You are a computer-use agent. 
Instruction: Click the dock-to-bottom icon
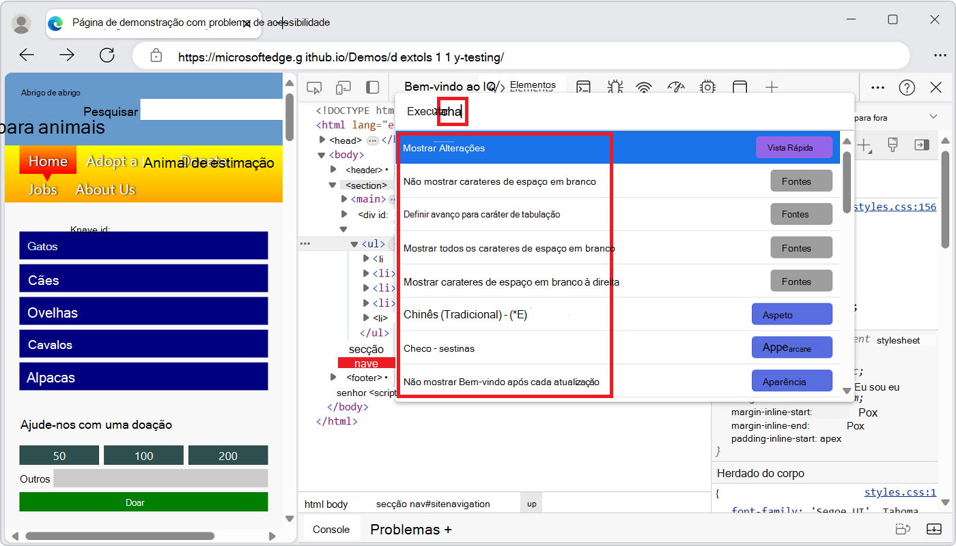tap(934, 528)
